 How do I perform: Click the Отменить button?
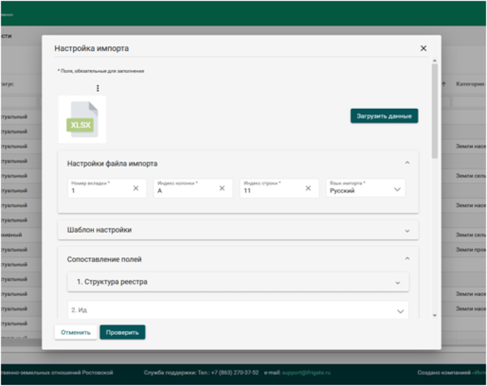pos(75,333)
